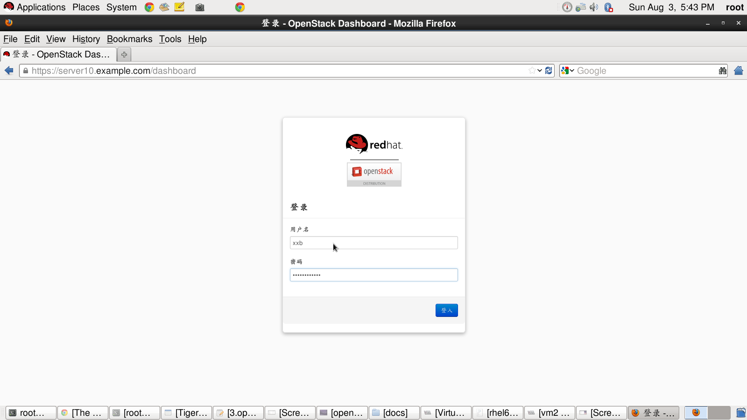Select the first workspace in switcher

coord(696,413)
